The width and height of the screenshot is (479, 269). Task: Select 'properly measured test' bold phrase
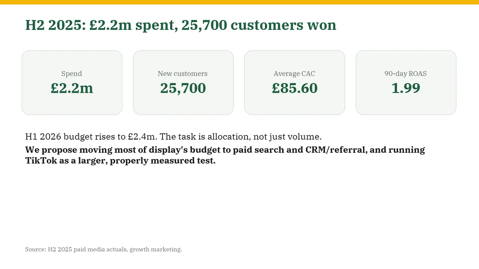coord(163,161)
